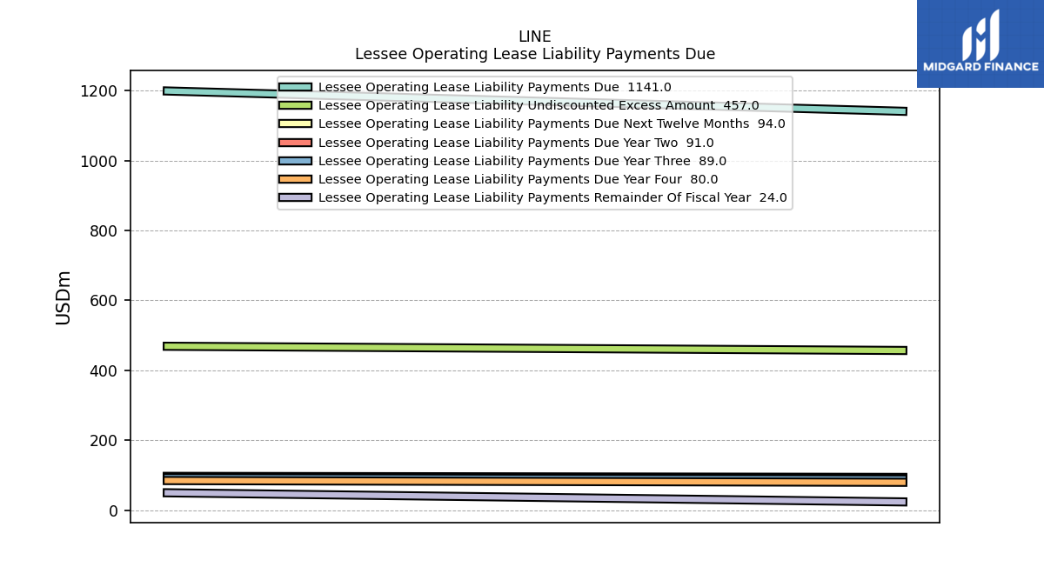Viewport: 1044px width, 587px height.
Task: Click the MIDGARD FINANCE text
Action: point(980,67)
